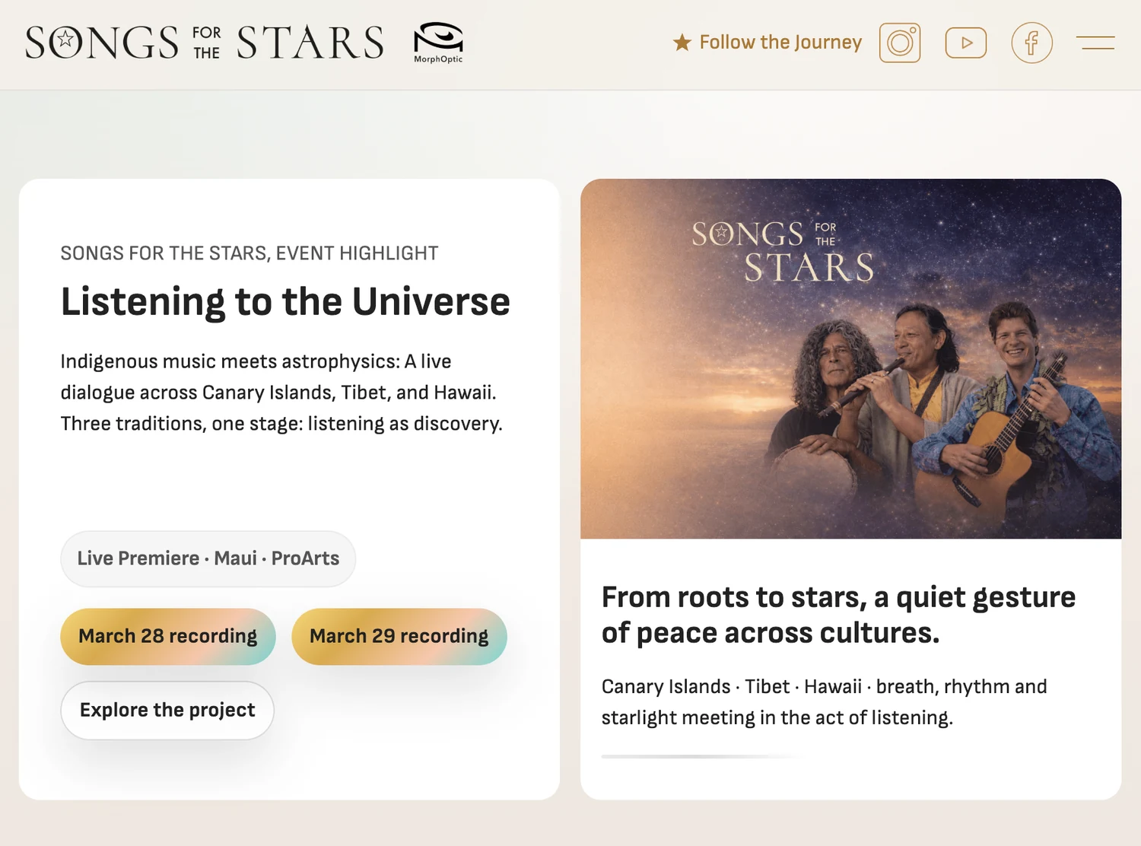The height and width of the screenshot is (846, 1141).
Task: Open the March 28 recording button
Action: (168, 636)
